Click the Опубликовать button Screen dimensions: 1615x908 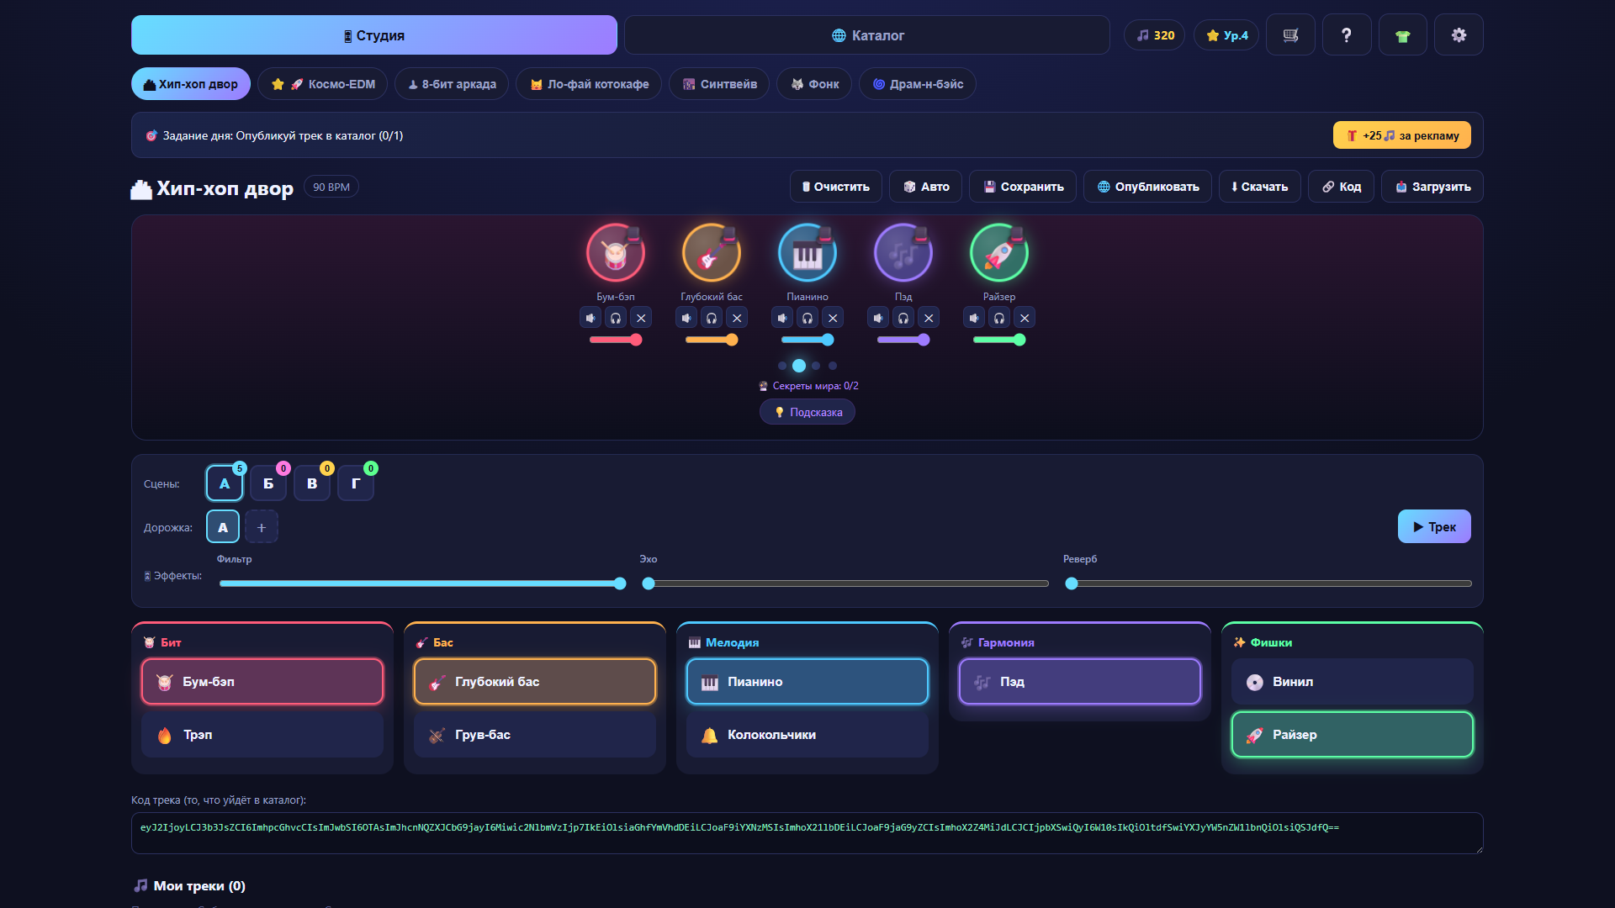point(1148,187)
